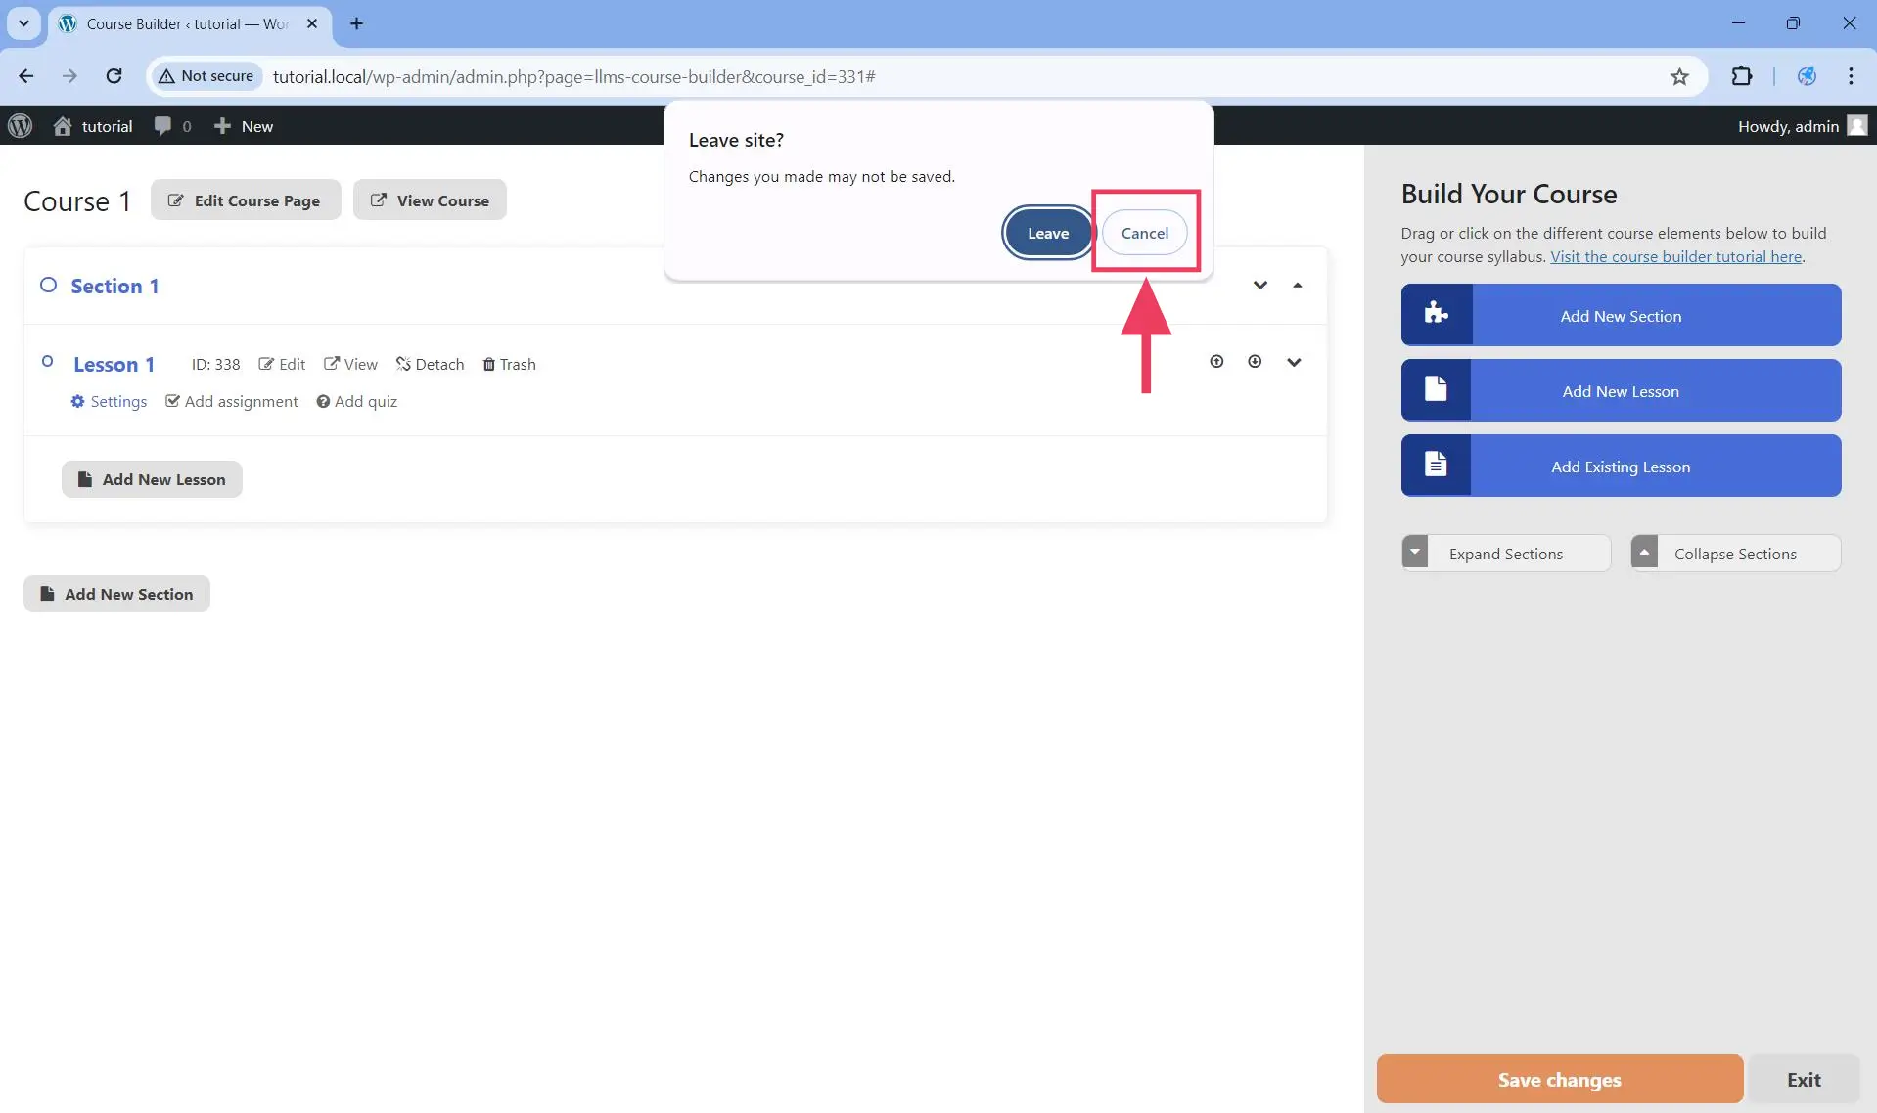
Task: Click the grey Add New Section button
Action: 116,594
